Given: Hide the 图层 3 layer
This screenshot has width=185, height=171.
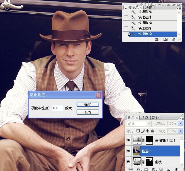Looking at the screenshot, I should (x=128, y=151).
